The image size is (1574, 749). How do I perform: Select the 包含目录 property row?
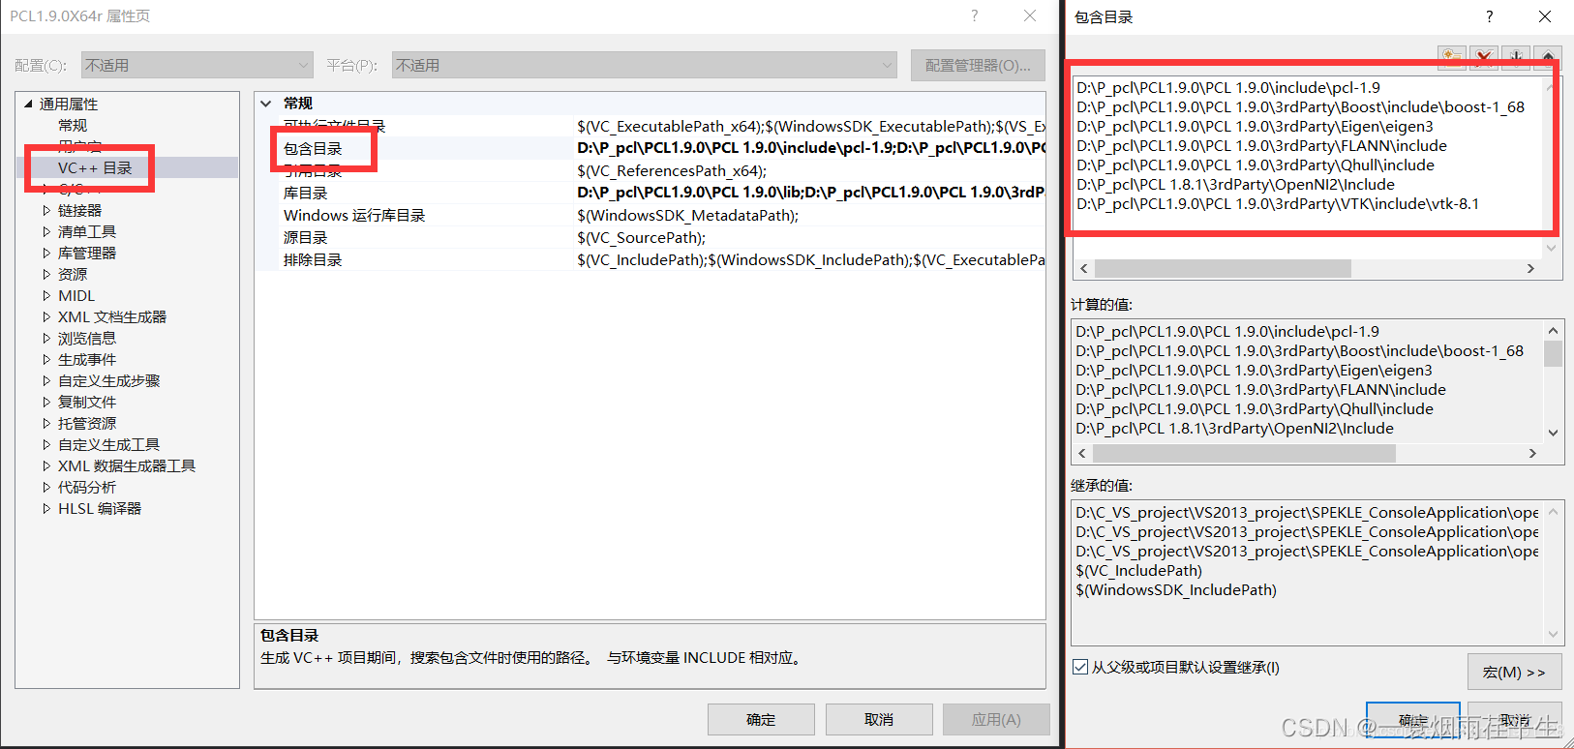[651, 148]
